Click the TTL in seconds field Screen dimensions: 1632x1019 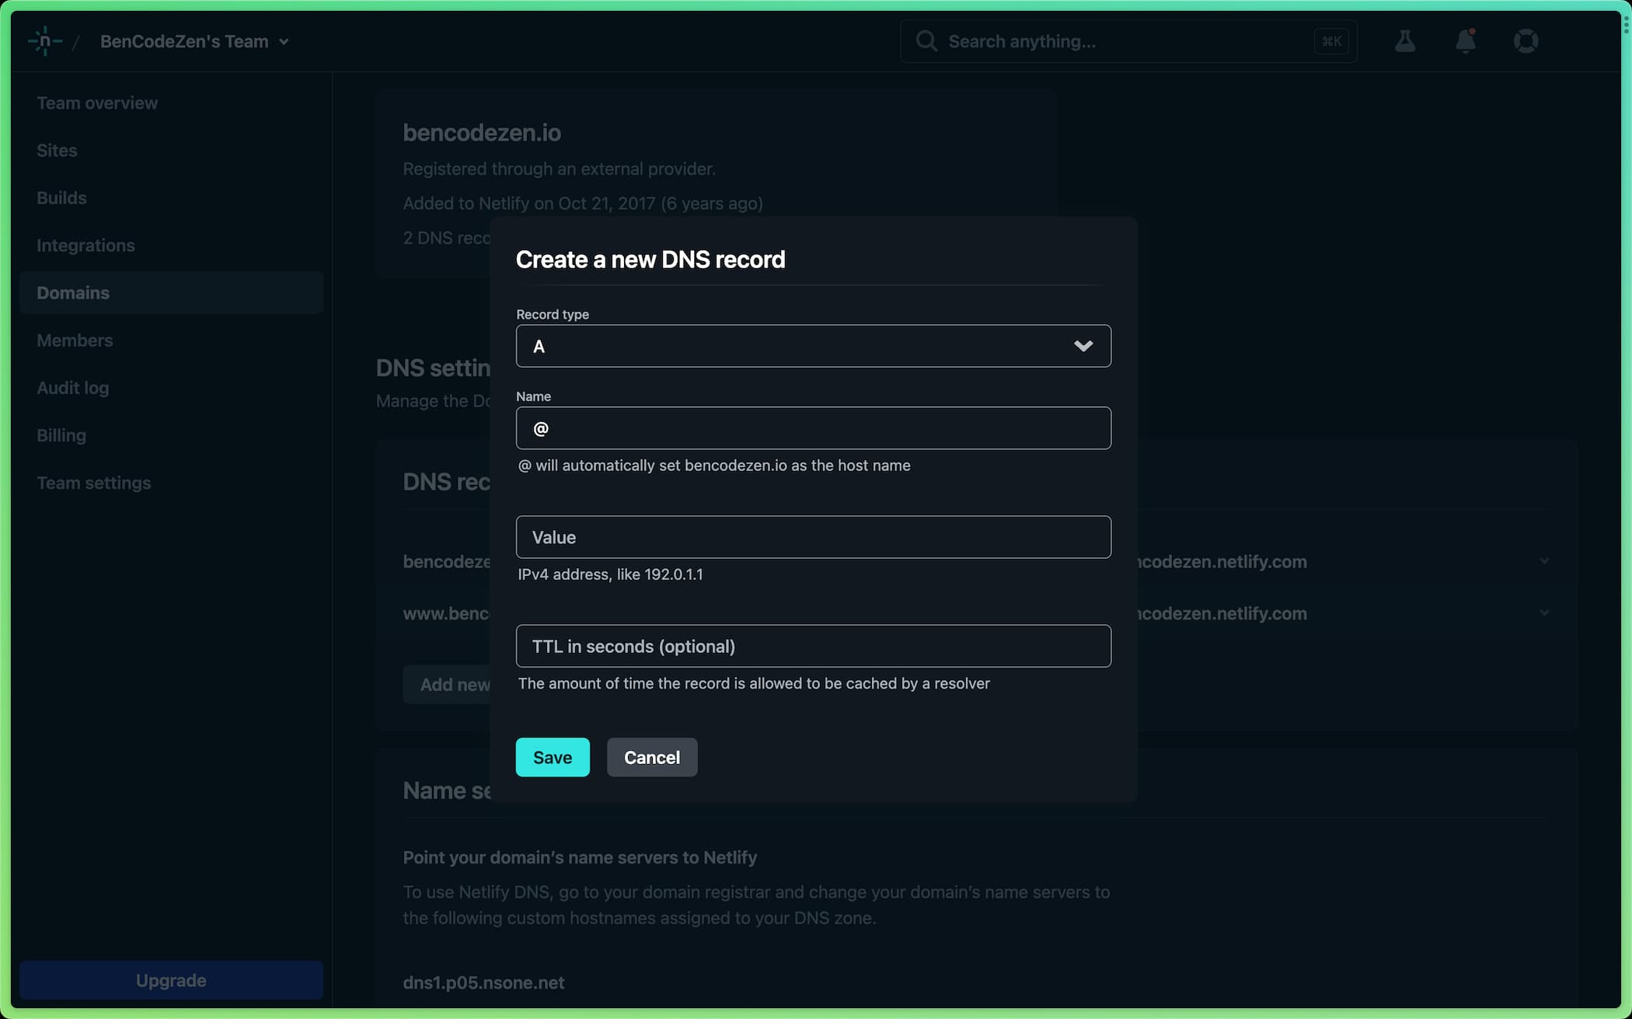click(x=813, y=646)
